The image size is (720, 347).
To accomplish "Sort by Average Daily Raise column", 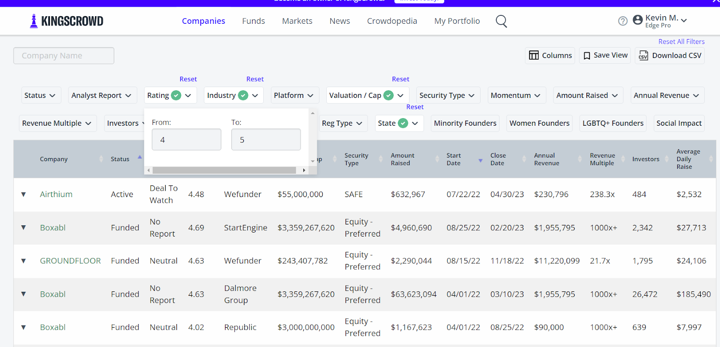I will [688, 159].
